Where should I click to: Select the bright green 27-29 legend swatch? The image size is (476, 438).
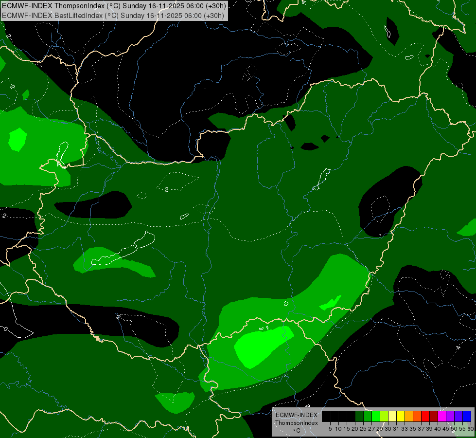point(376,416)
